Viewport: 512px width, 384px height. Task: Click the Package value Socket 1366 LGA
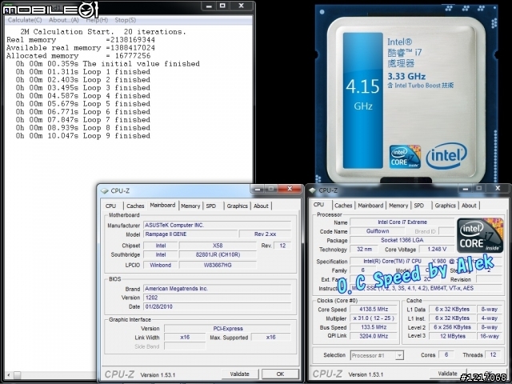(402, 240)
